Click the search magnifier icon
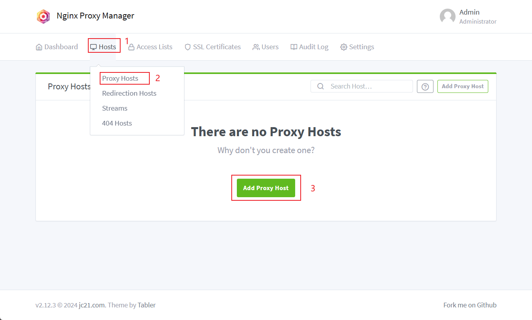532x320 pixels. tap(321, 86)
